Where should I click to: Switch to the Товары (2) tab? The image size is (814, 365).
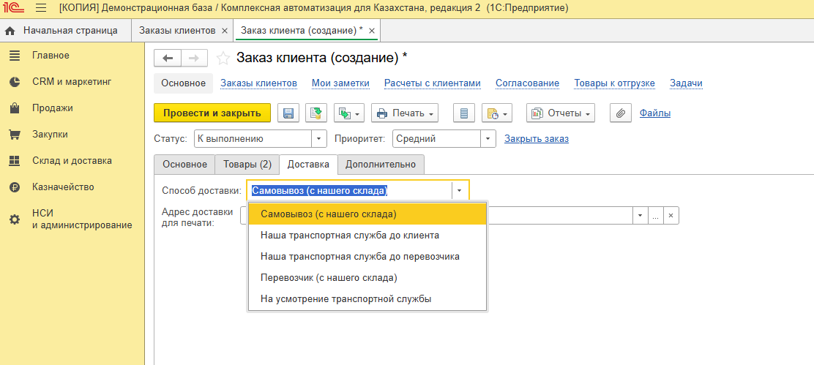click(247, 165)
